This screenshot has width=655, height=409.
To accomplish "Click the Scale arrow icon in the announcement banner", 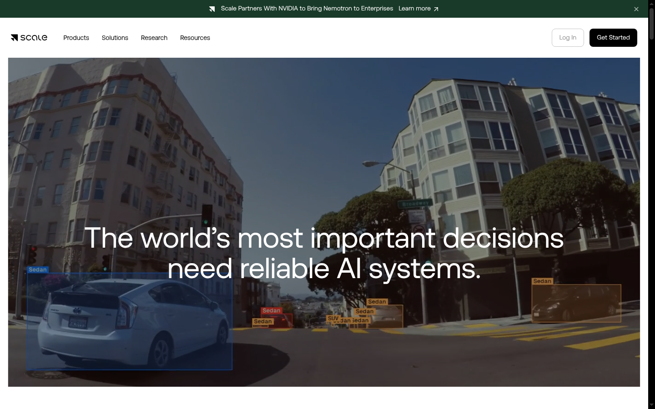I will click(212, 9).
